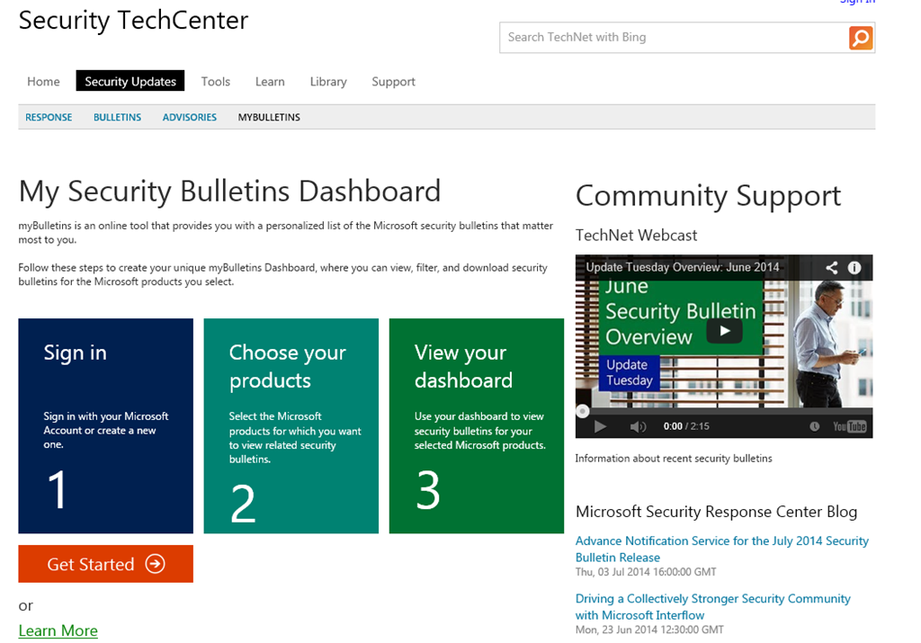
Task: Click the Watch Later clock icon
Action: pyautogui.click(x=815, y=426)
